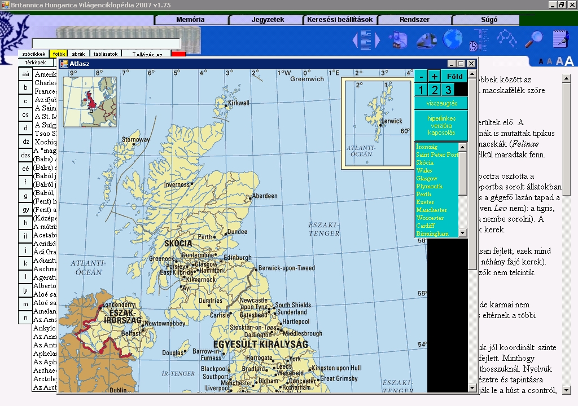This screenshot has height=406, width=578.
Task: Click the Shetland inset map with Lerwick
Action: click(x=378, y=123)
